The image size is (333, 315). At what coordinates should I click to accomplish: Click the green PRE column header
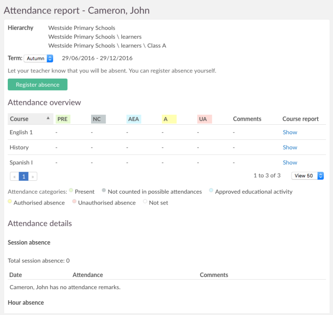pyautogui.click(x=63, y=119)
